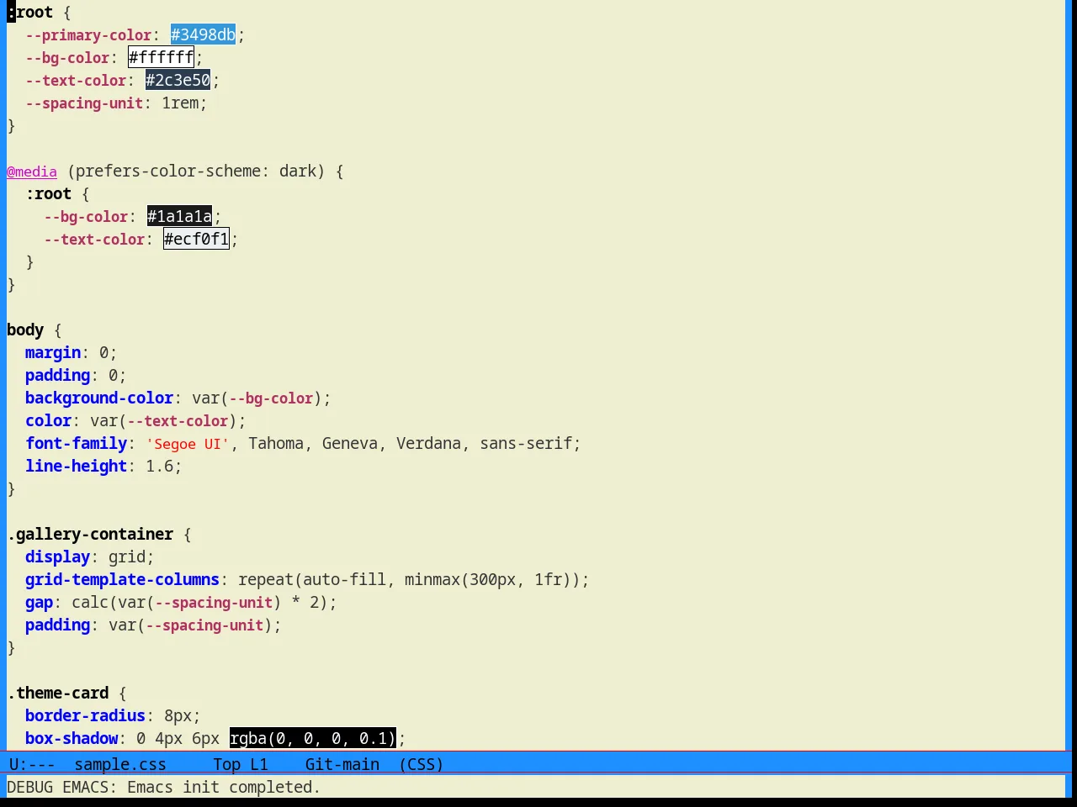The height and width of the screenshot is (807, 1077).
Task: Click the #1a1a1a color value
Action: tap(179, 216)
